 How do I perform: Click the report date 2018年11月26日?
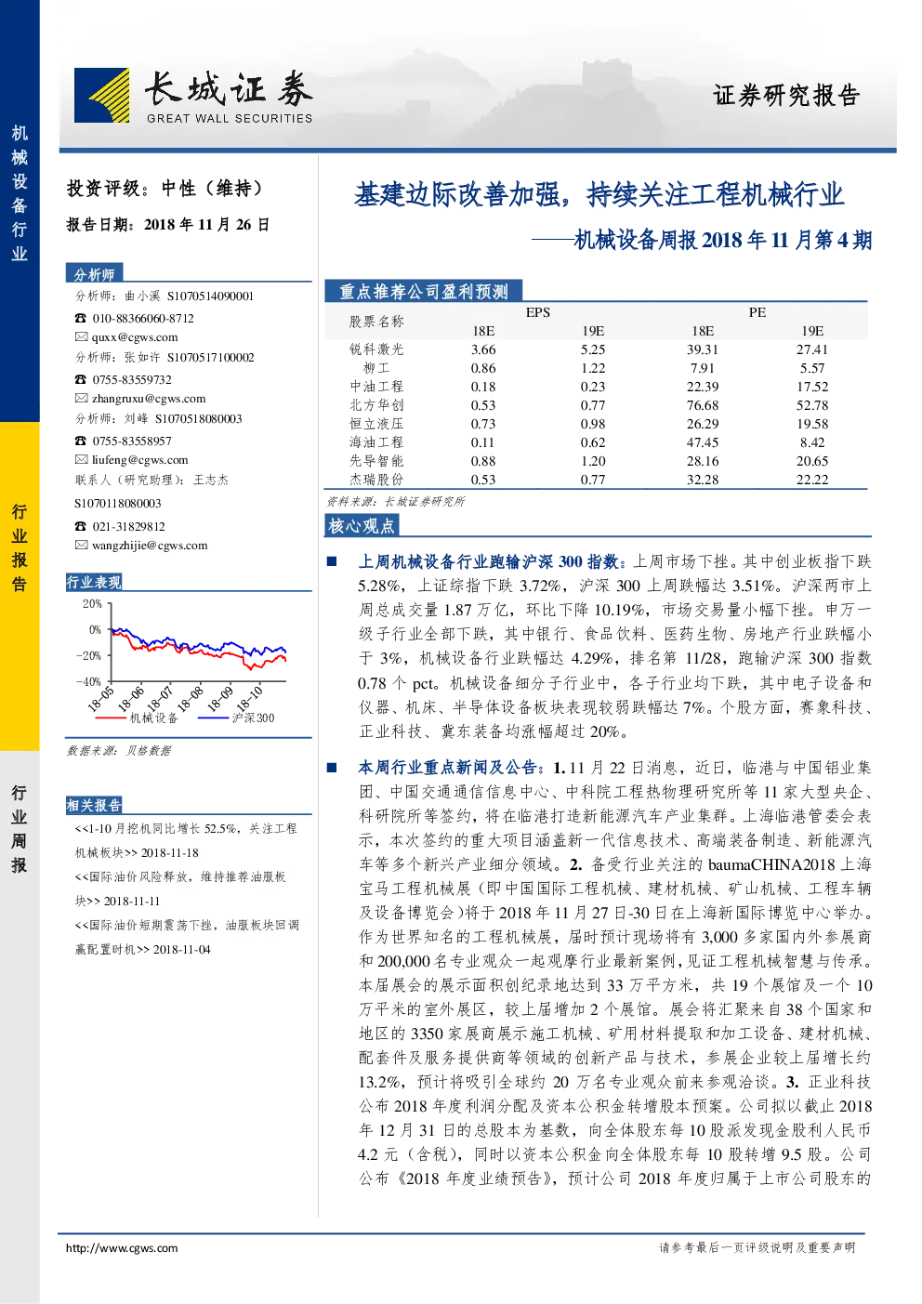[x=206, y=224]
